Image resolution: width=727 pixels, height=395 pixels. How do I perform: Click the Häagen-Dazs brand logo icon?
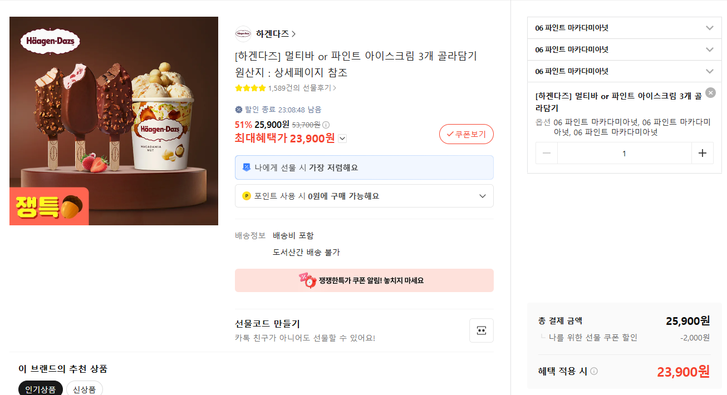243,34
